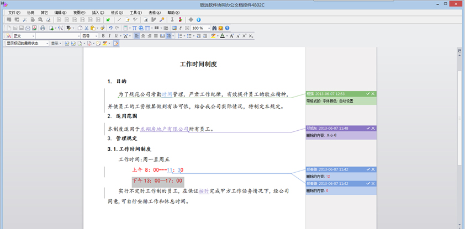Insert a formula with the pi icon
The image size is (465, 229).
click(x=134, y=28)
